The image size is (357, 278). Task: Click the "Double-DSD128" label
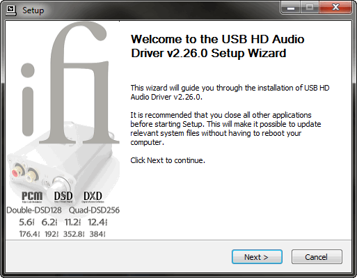pyautogui.click(x=34, y=210)
